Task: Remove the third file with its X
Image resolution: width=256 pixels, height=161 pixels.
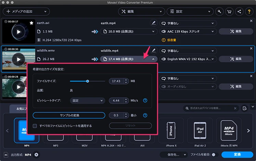Action: coord(251,76)
